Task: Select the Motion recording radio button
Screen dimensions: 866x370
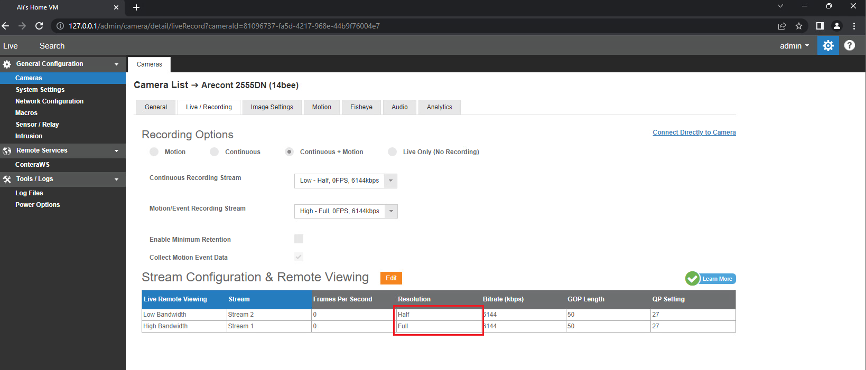Action: (154, 152)
